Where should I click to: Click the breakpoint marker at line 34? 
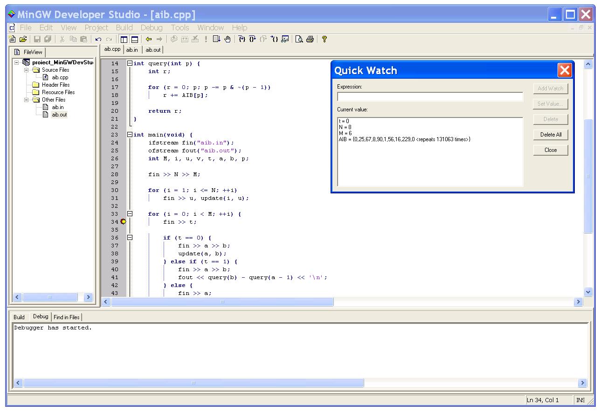[x=123, y=222]
